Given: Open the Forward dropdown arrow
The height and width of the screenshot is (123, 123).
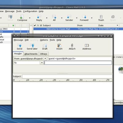Looking at the screenshot, I should pyautogui.click(x=92, y=18).
